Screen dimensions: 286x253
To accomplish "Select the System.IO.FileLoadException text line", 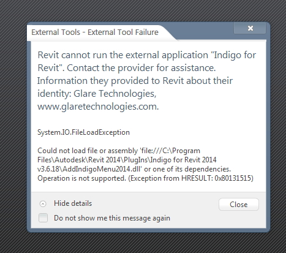I will pos(83,132).
